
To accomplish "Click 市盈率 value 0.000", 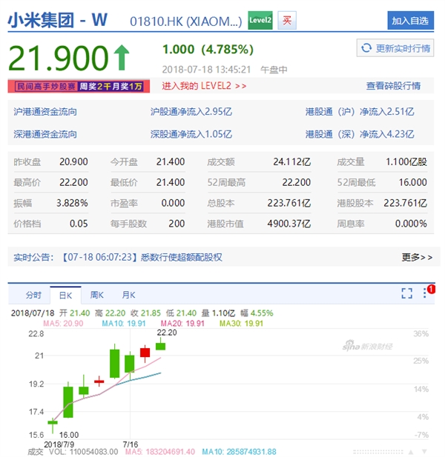I will point(173,203).
